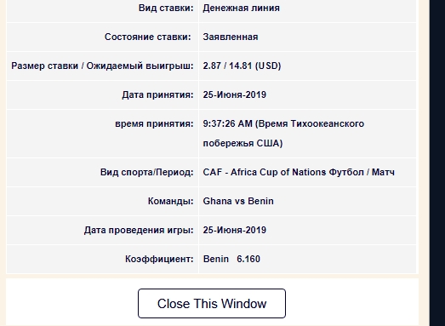Click the 'Состояние ставки:' label
The image size is (445, 326).
pyautogui.click(x=148, y=37)
